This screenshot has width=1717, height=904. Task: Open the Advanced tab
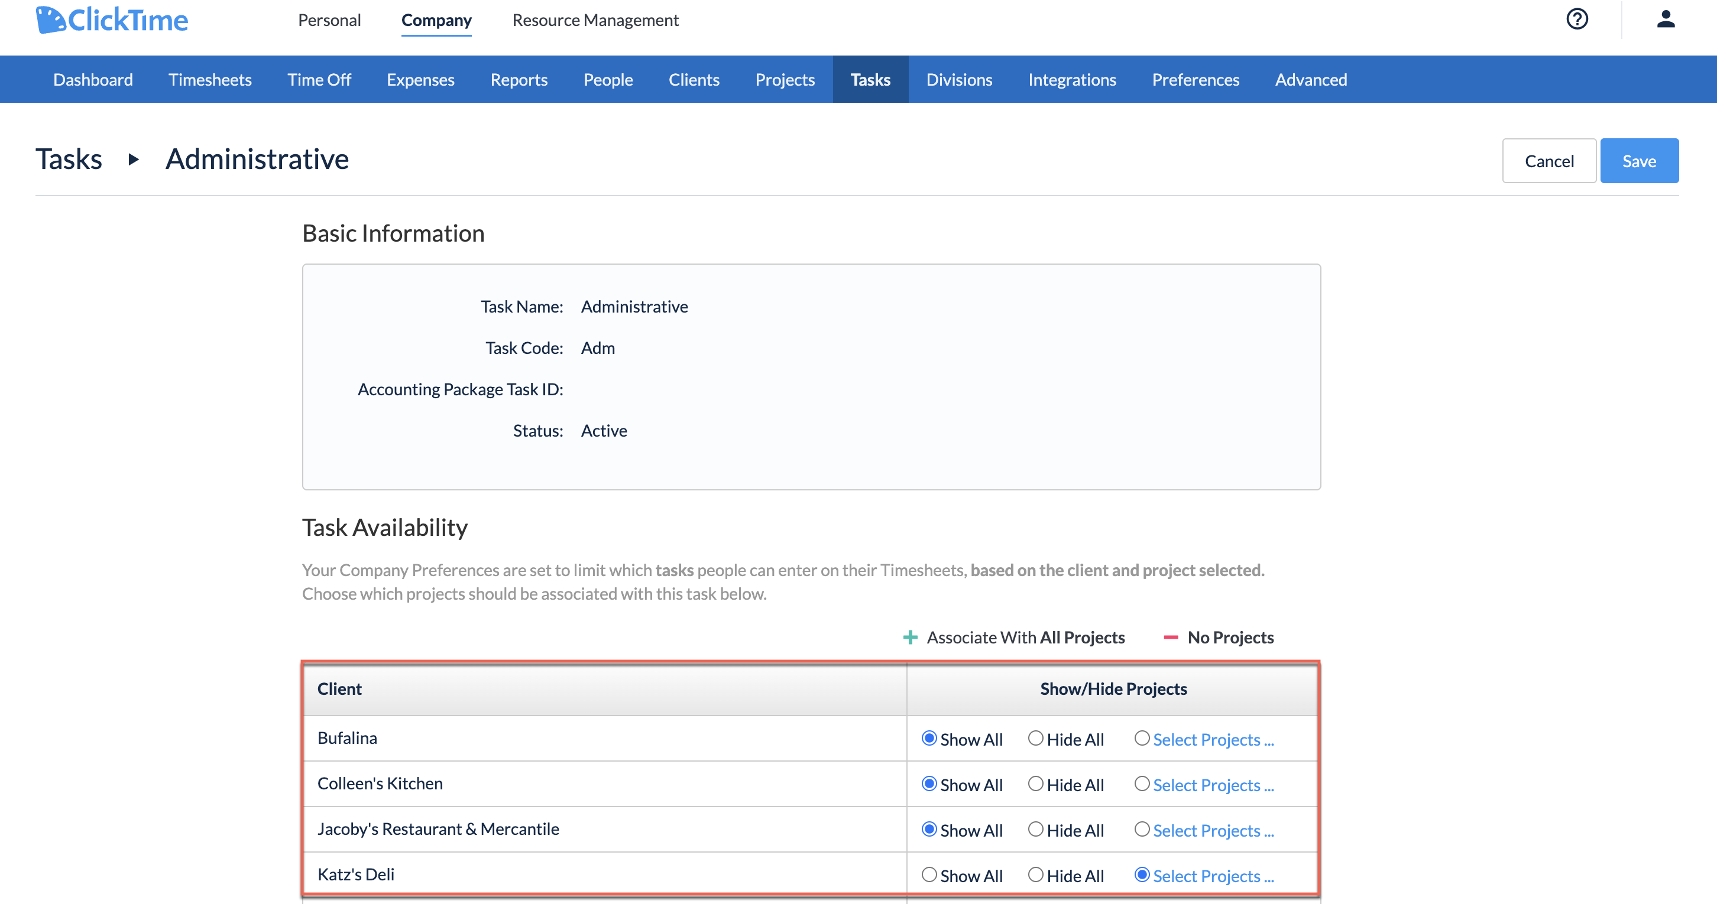(1311, 79)
